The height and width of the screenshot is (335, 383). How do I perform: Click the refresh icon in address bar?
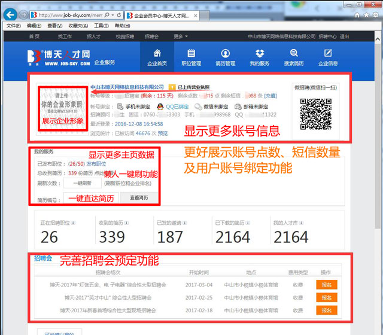pyautogui.click(x=118, y=15)
